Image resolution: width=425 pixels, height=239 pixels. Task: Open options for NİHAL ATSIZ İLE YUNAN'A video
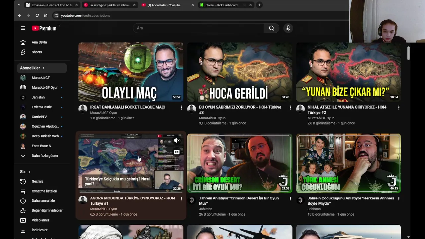[399, 108]
